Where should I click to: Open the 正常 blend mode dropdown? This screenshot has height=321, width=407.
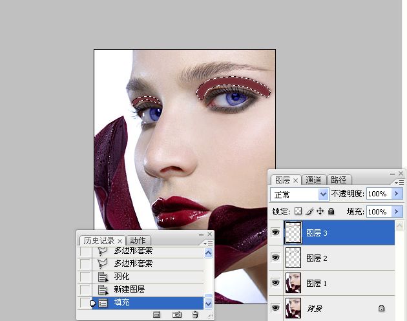(x=300, y=194)
